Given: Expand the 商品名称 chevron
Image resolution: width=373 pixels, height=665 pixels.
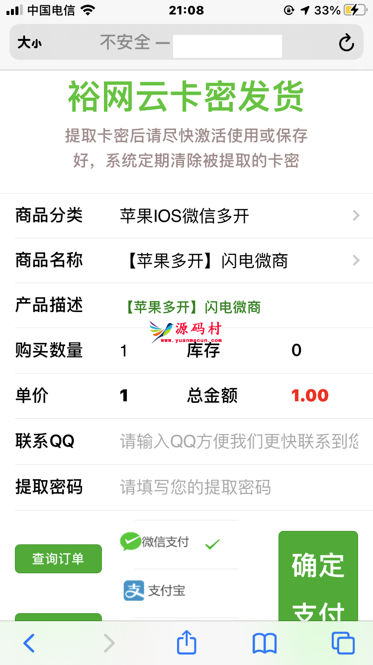Looking at the screenshot, I should tap(356, 260).
